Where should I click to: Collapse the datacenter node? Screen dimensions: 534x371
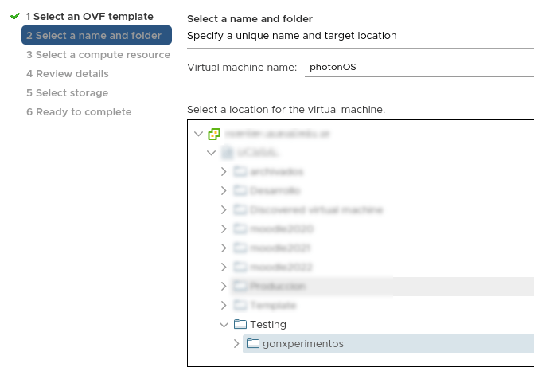[x=211, y=153]
